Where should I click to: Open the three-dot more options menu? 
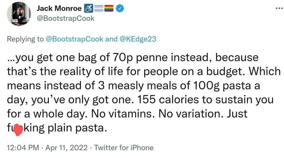[x=278, y=8]
